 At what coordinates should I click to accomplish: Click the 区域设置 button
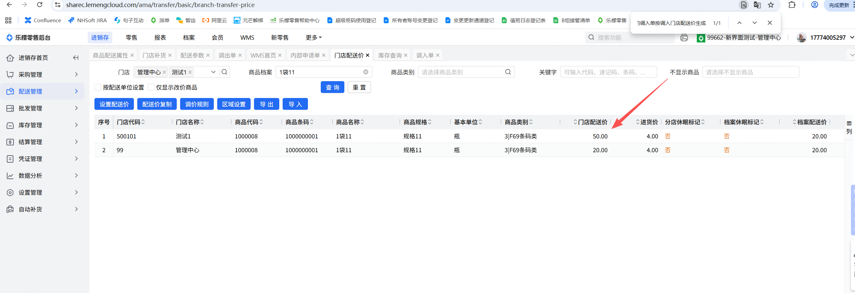click(234, 104)
